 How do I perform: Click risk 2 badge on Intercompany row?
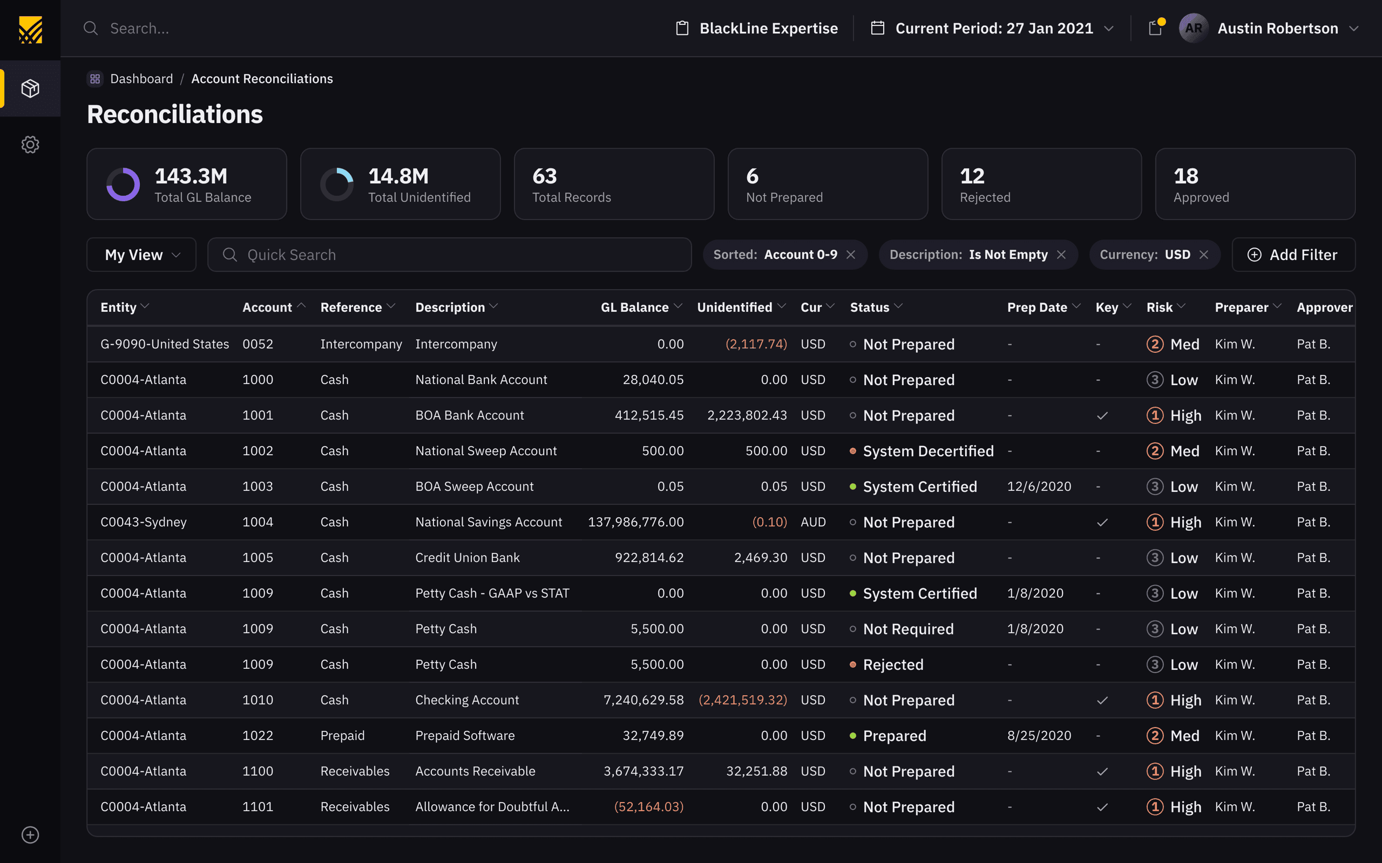tap(1155, 344)
